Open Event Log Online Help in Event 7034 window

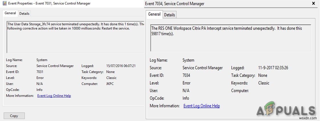tap(201, 106)
